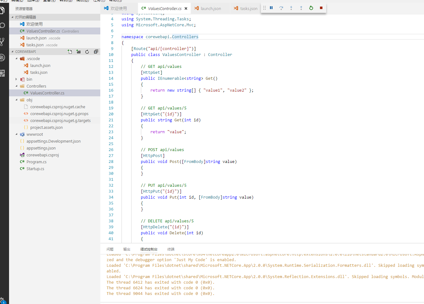The width and height of the screenshot is (424, 304).
Task: Create a new folder in COREWEBAPI
Action: pos(78,52)
